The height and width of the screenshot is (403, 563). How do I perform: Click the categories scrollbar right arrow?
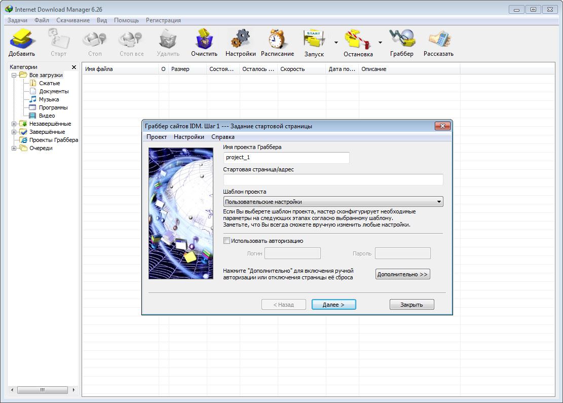click(x=73, y=390)
